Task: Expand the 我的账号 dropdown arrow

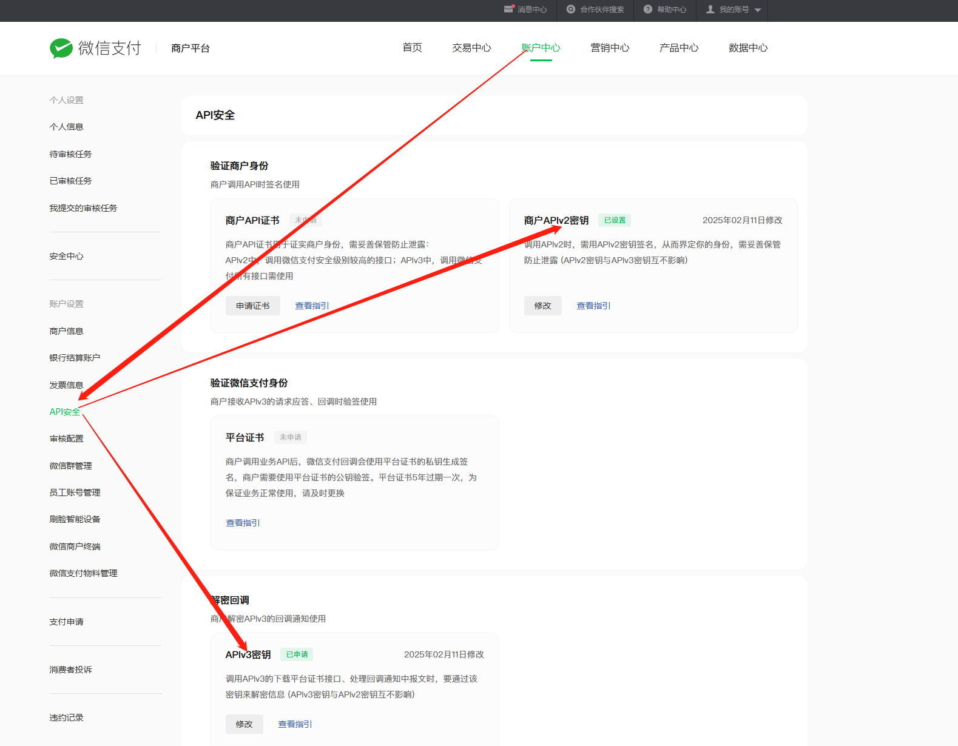Action: pyautogui.click(x=758, y=10)
